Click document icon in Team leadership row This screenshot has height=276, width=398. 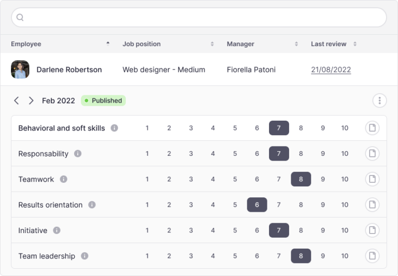tap(372, 256)
